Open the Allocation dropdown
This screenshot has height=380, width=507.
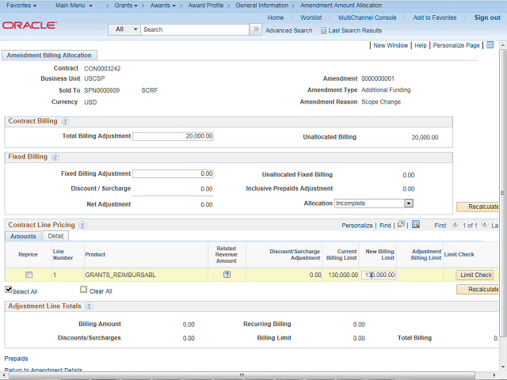pos(374,203)
